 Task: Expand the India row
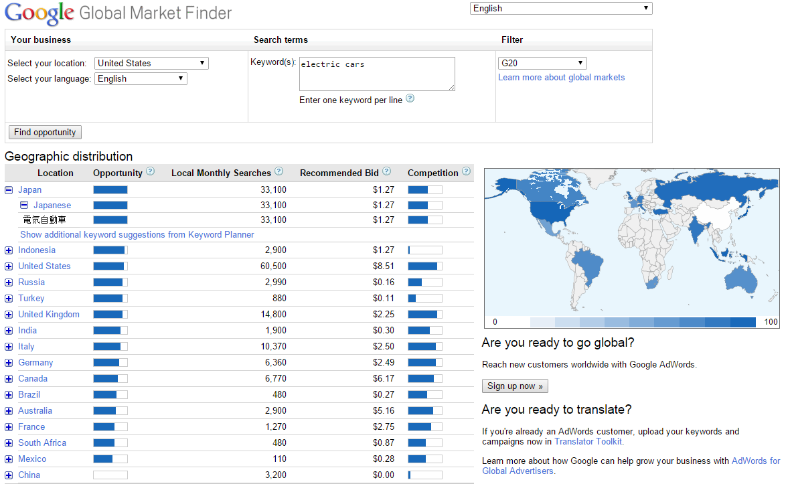pos(9,331)
